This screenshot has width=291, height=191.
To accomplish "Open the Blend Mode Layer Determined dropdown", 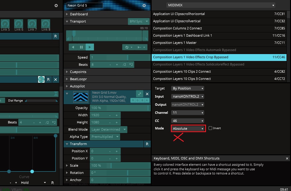I will click(x=109, y=129).
